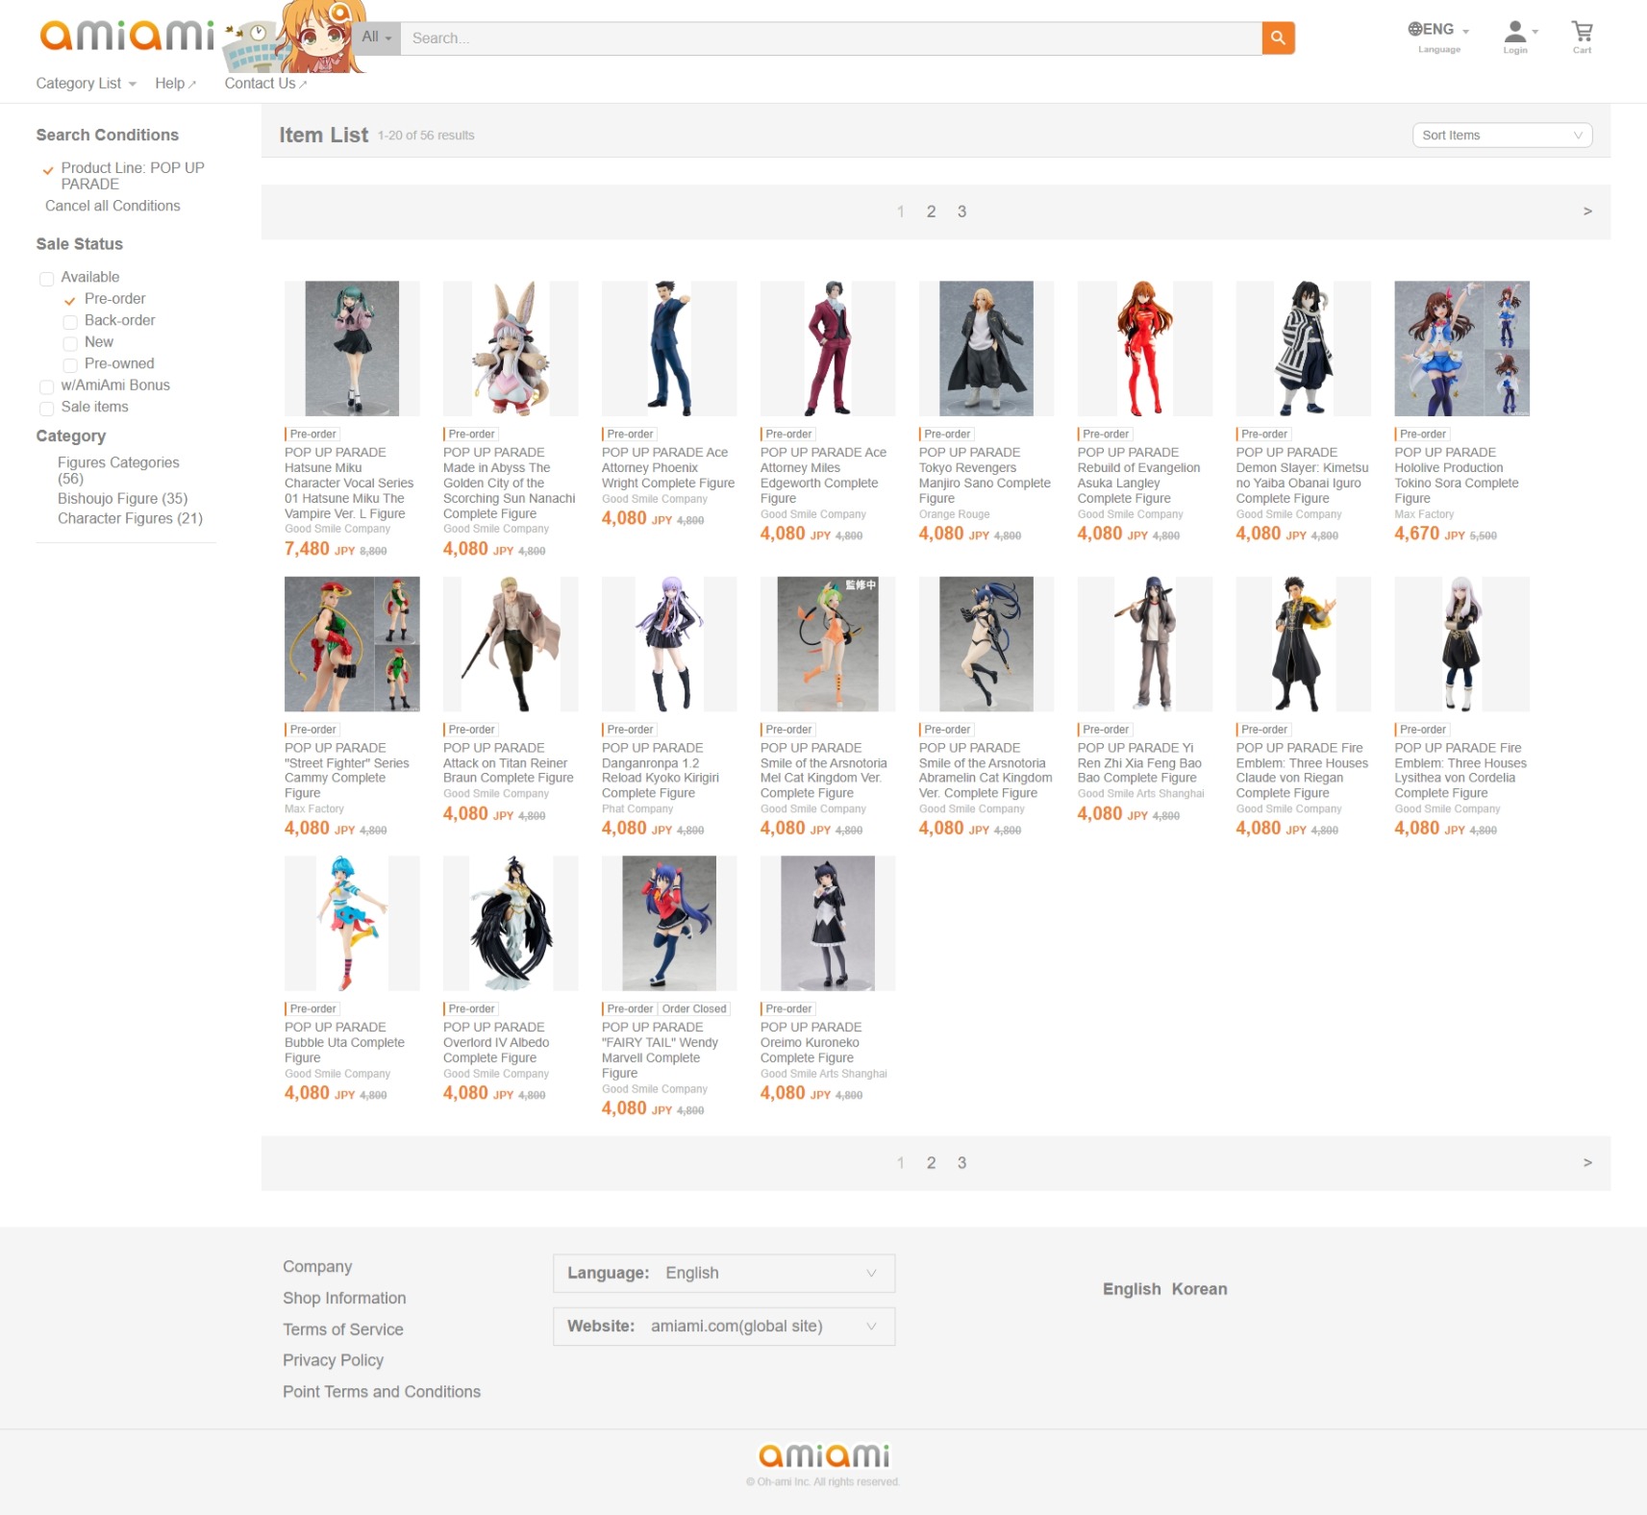Viewport: 1647px width, 1515px height.
Task: Check the New sale status checkbox
Action: pos(69,343)
